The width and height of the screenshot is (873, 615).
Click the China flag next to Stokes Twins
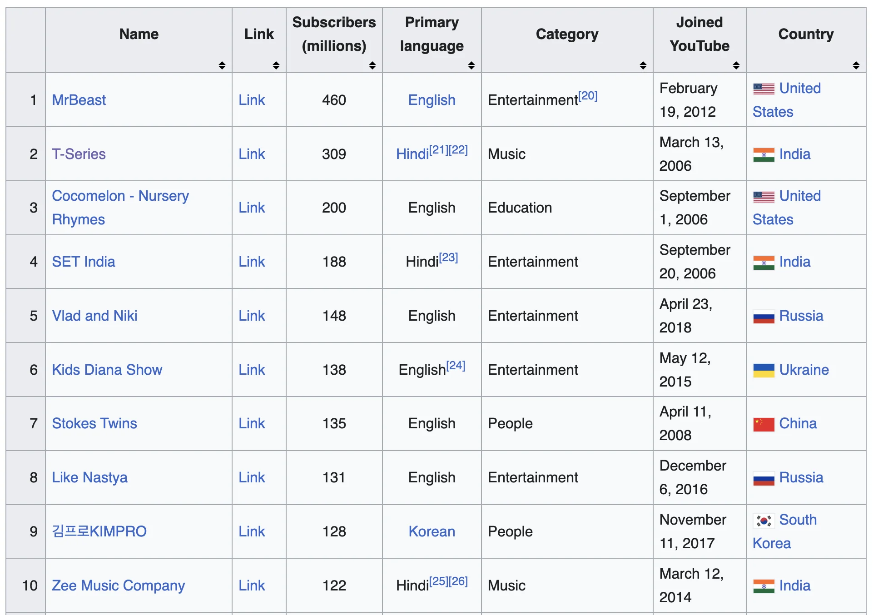(x=764, y=423)
